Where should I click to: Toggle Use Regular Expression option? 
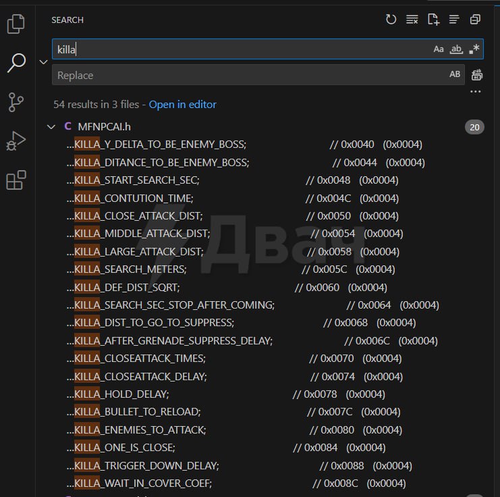pos(474,49)
